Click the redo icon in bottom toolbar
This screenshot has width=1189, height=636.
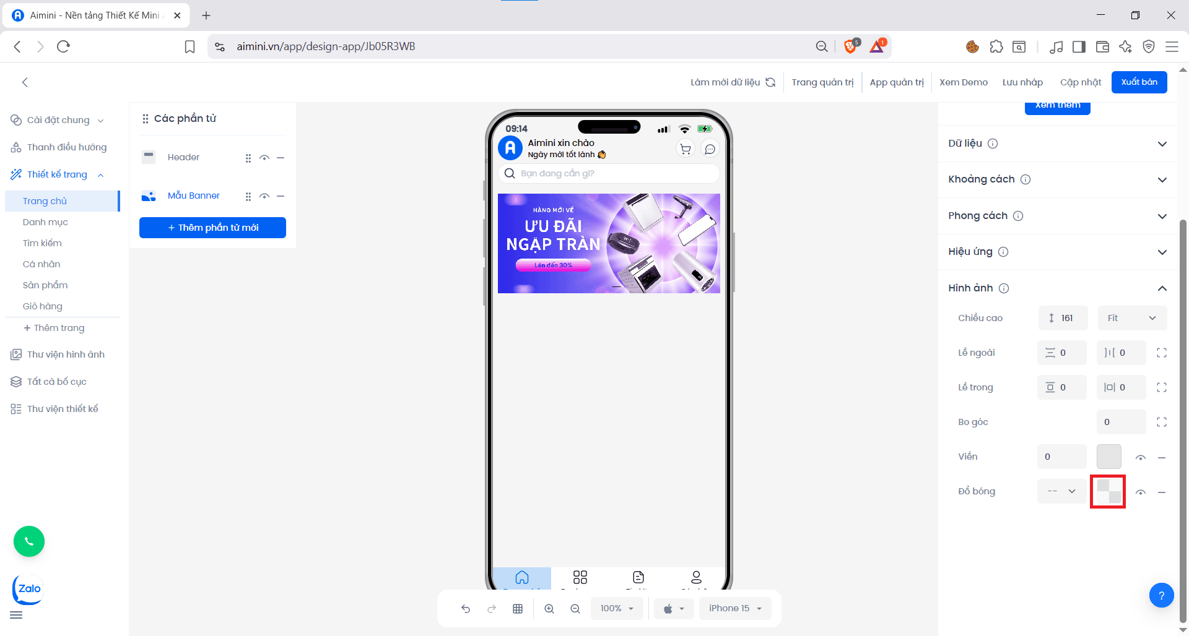click(491, 608)
